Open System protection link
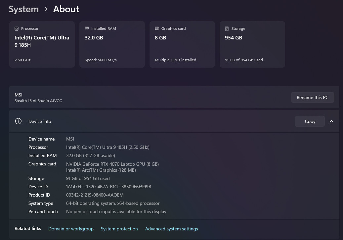The height and width of the screenshot is (240, 343). click(x=119, y=229)
